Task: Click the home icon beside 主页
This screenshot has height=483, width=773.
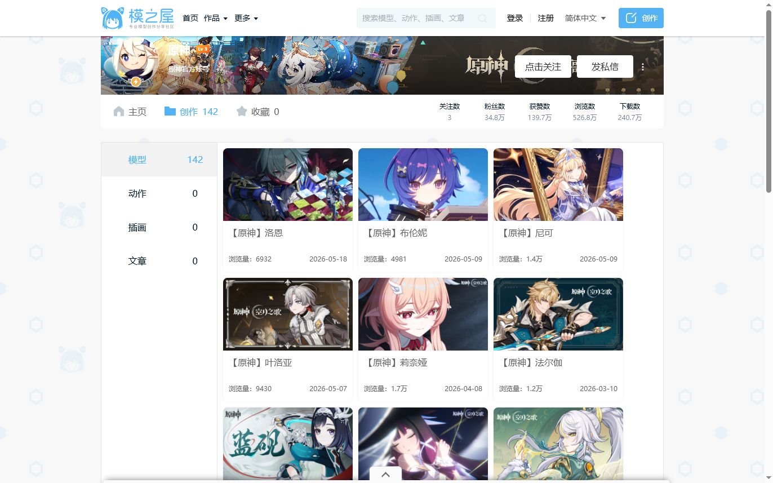Action: coord(118,111)
